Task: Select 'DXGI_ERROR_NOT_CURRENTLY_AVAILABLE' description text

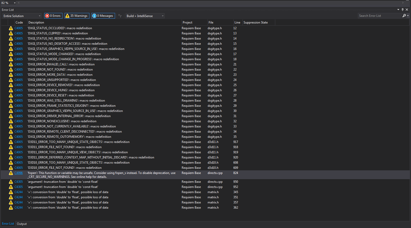Action: point(72,126)
